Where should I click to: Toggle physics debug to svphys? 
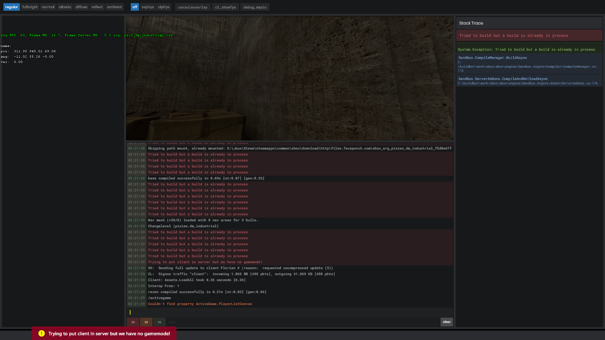point(147,7)
